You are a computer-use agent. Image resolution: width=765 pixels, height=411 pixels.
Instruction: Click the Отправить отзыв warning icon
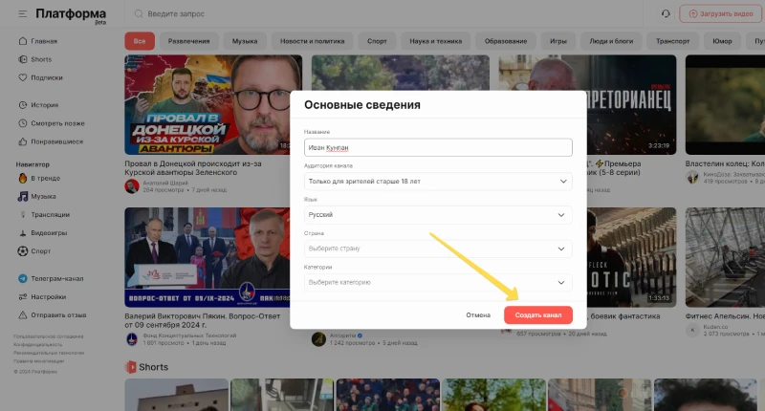[x=22, y=315]
